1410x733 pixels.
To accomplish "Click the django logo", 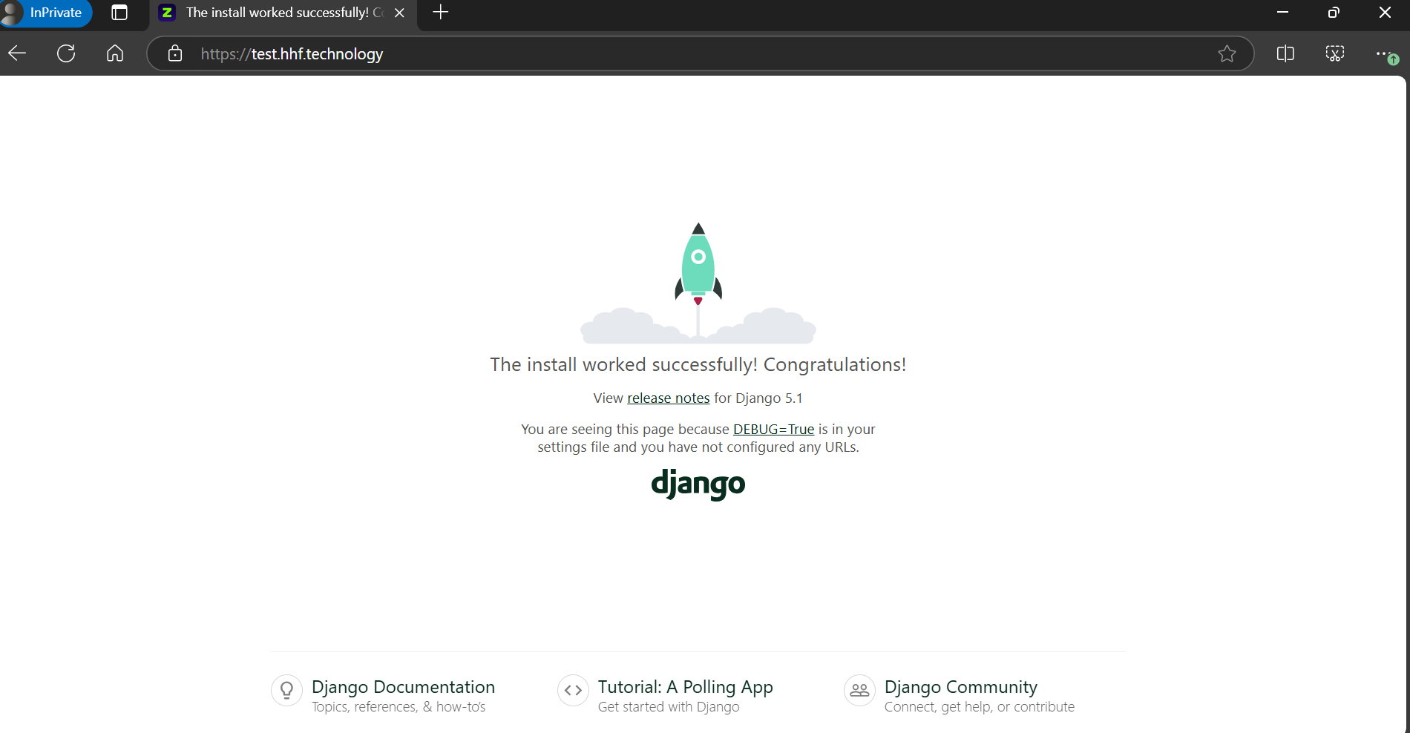I will click(698, 484).
